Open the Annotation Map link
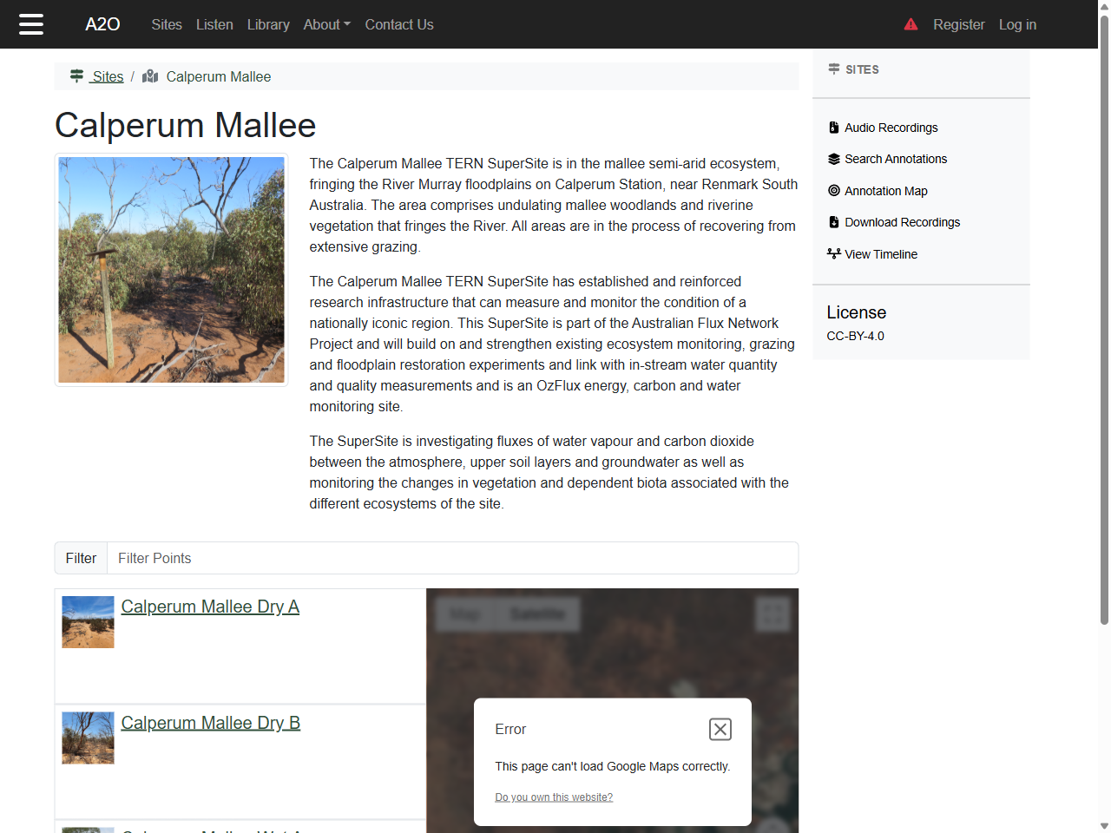This screenshot has height=833, width=1111. point(886,191)
